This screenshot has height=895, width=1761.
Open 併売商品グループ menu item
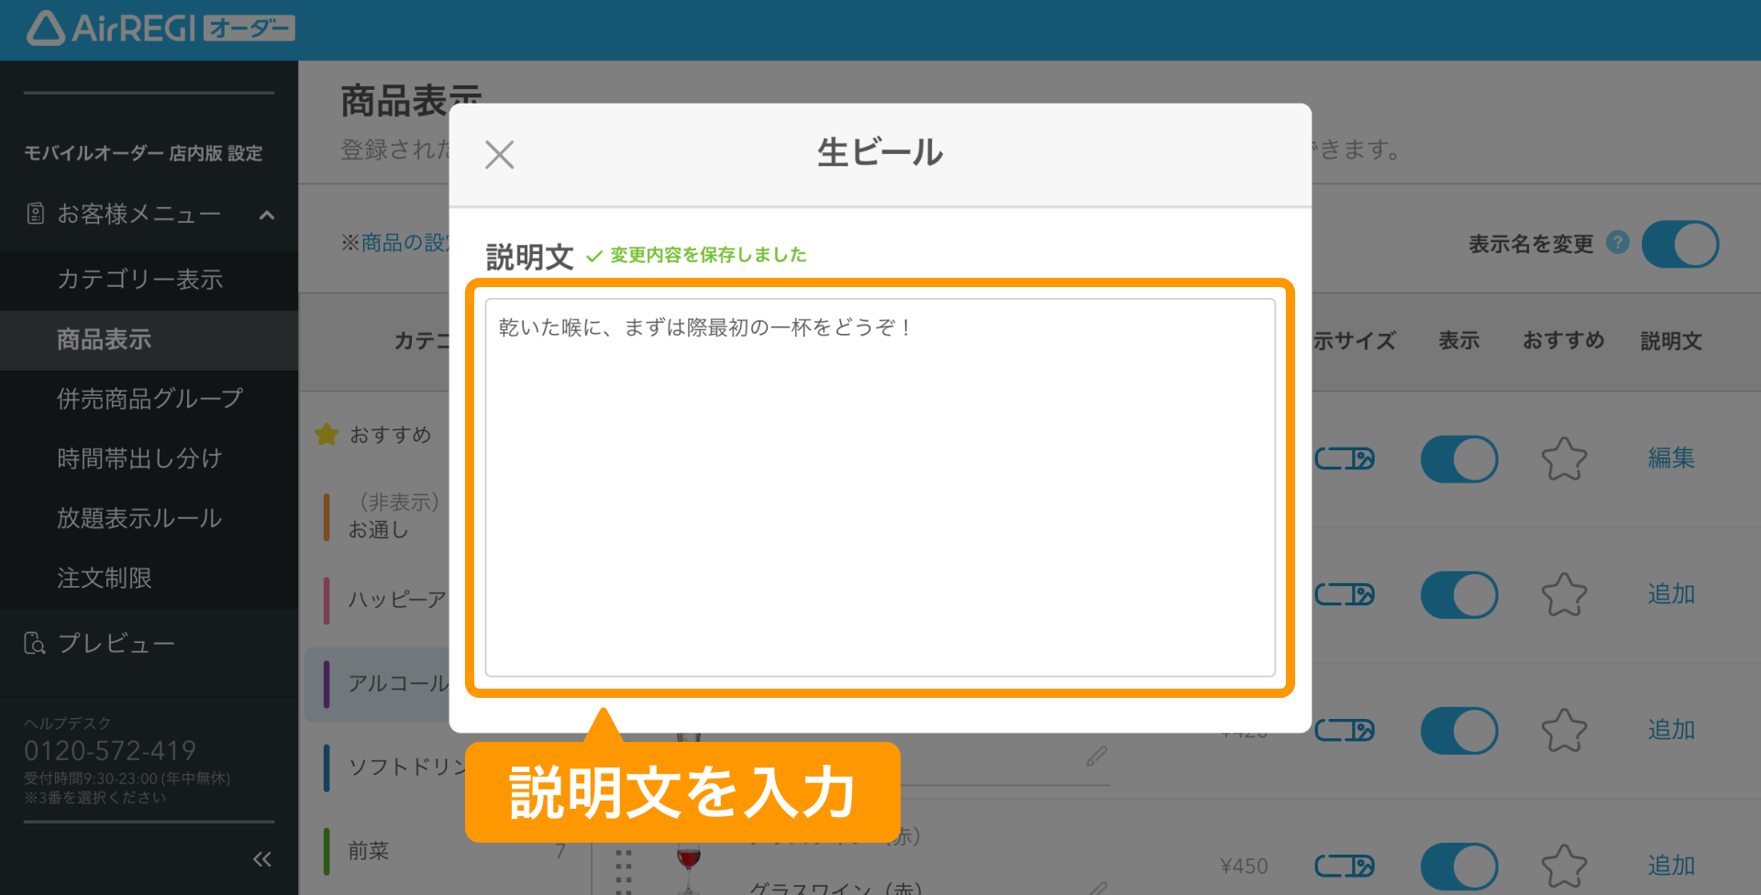point(149,399)
